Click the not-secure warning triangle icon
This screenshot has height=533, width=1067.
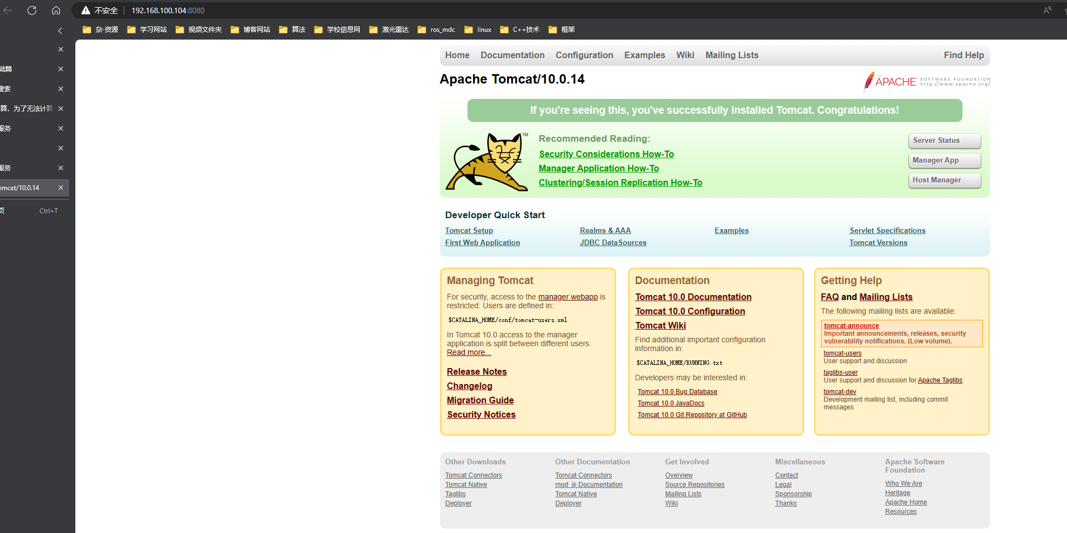click(86, 10)
